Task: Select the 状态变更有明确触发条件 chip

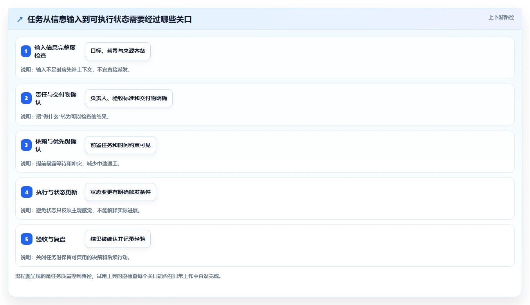Action: pyautogui.click(x=121, y=192)
